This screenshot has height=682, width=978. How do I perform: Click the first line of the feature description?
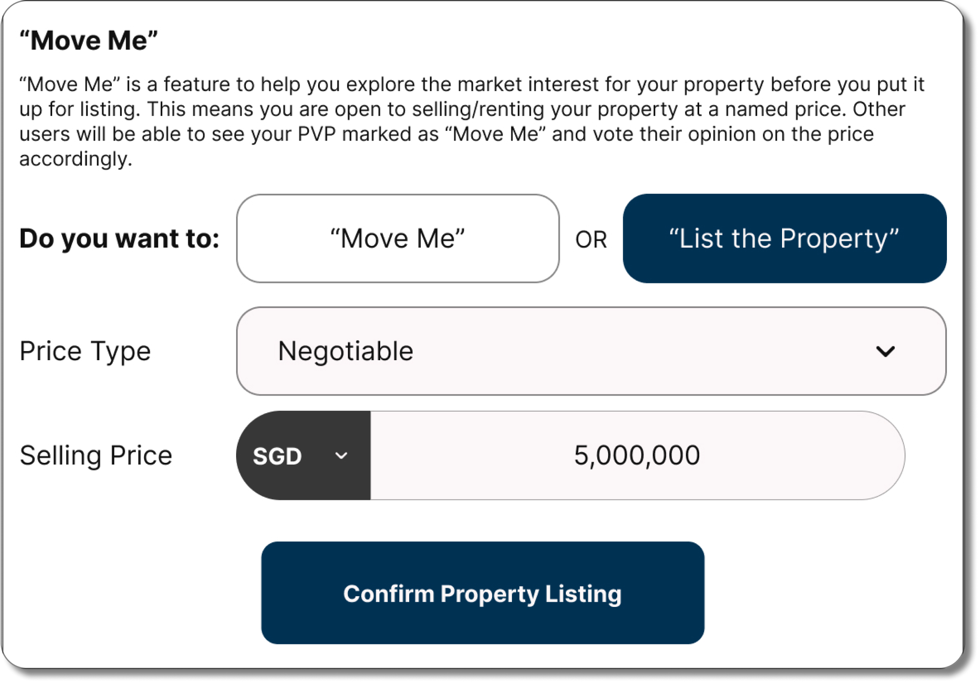(471, 84)
